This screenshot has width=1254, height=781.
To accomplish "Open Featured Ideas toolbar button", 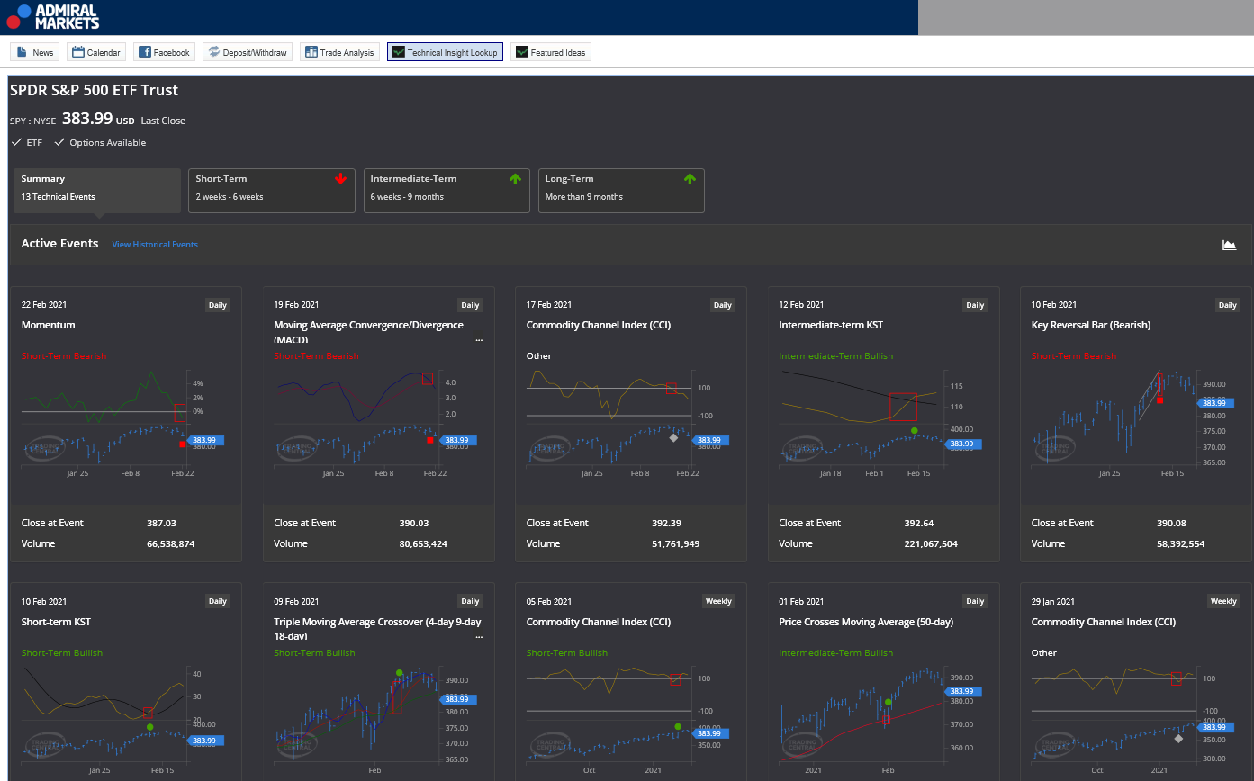I will click(x=550, y=52).
